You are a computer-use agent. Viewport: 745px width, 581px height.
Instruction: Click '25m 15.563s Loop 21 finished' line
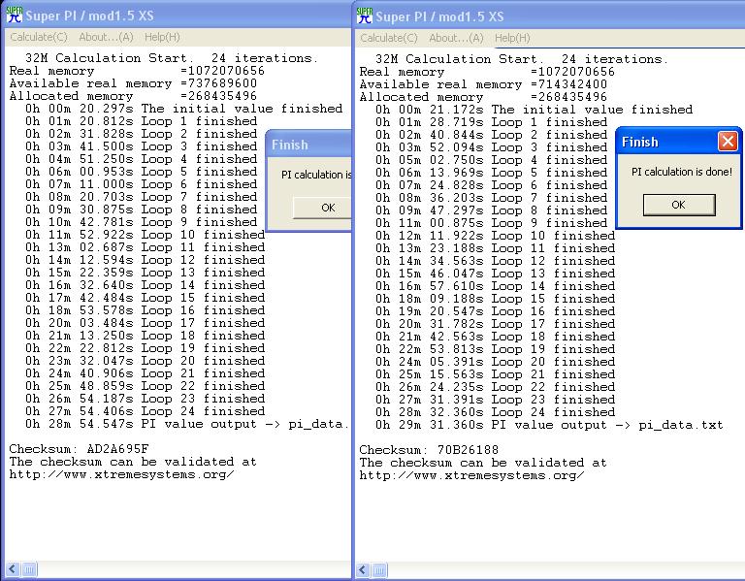(x=495, y=373)
